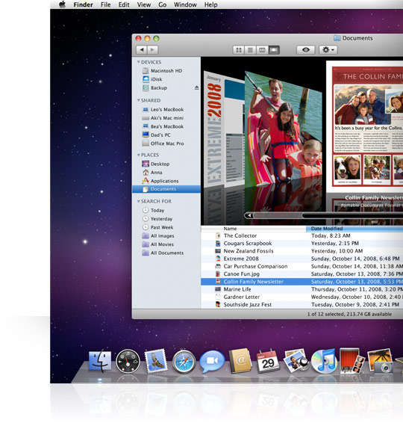Open iChat video bubble in Dock
403x426 pixels.
pyautogui.click(x=212, y=361)
